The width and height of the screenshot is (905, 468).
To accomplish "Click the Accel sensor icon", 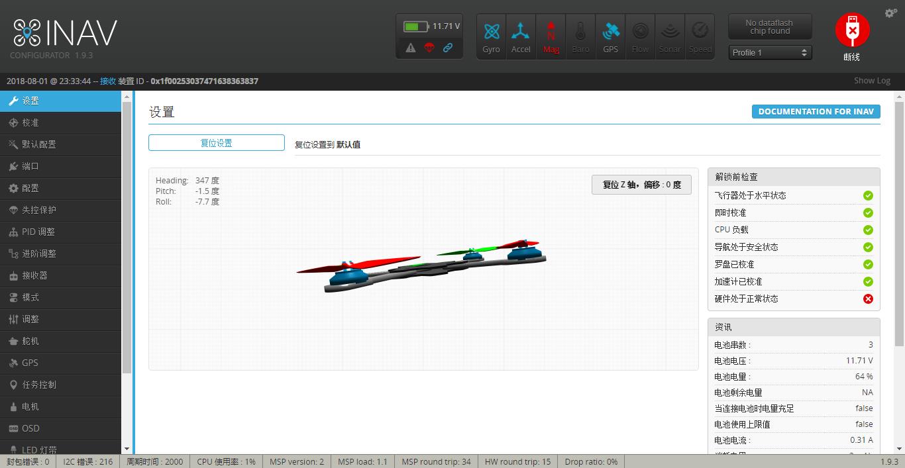I will click(x=521, y=36).
